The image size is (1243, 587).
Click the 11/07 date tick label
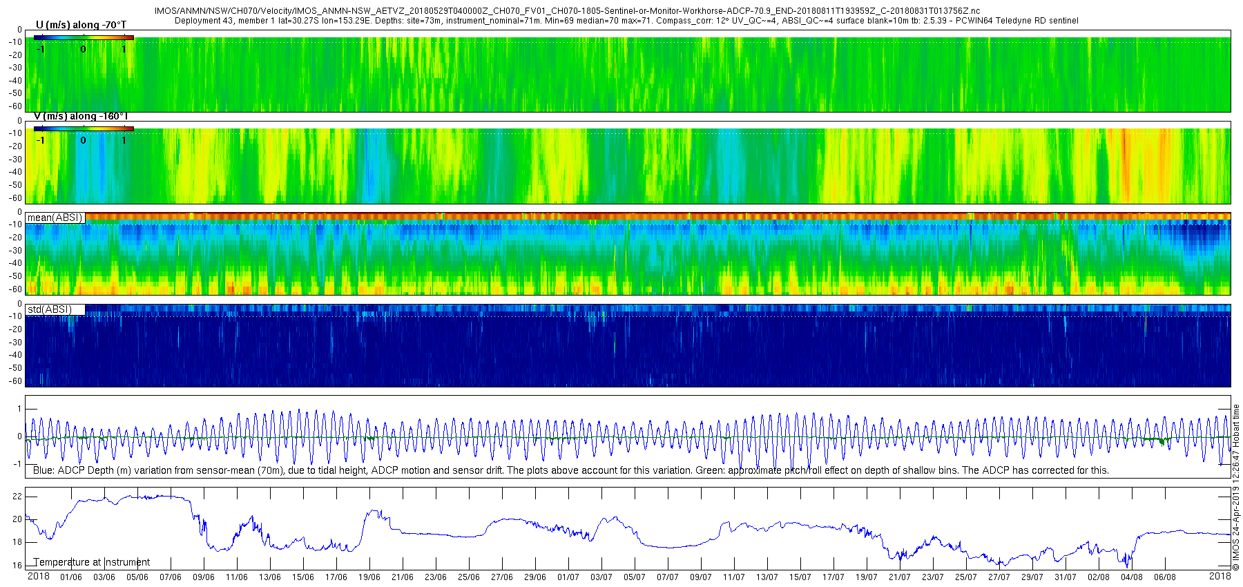click(734, 577)
